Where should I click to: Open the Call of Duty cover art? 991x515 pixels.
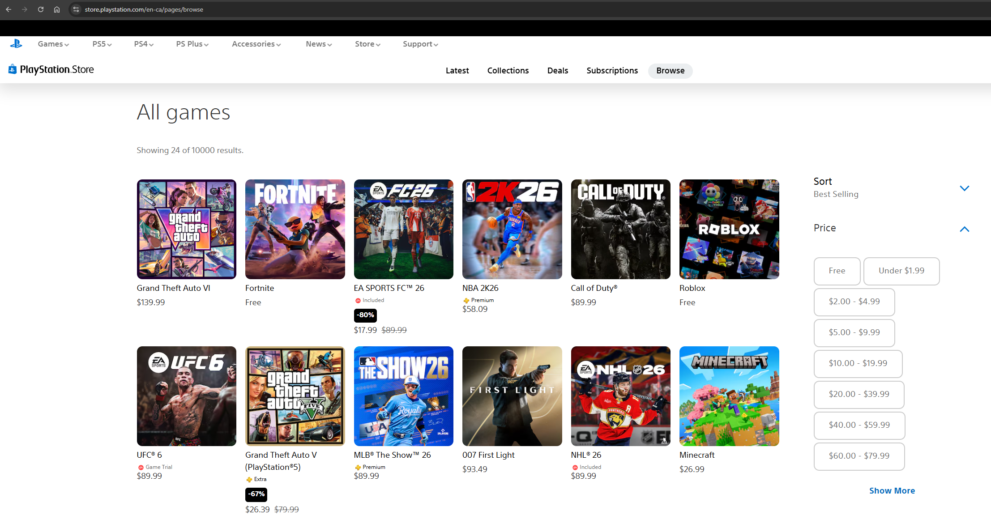[x=621, y=229]
